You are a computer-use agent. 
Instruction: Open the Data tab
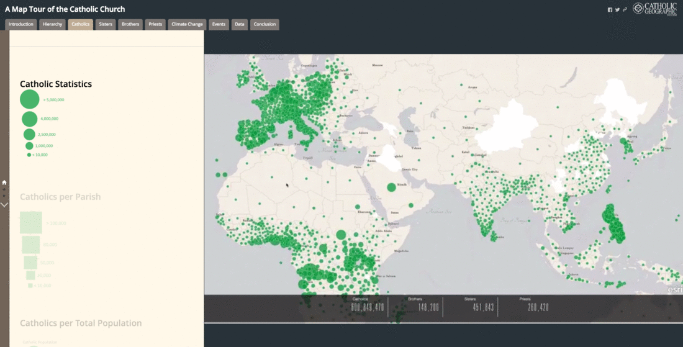239,24
